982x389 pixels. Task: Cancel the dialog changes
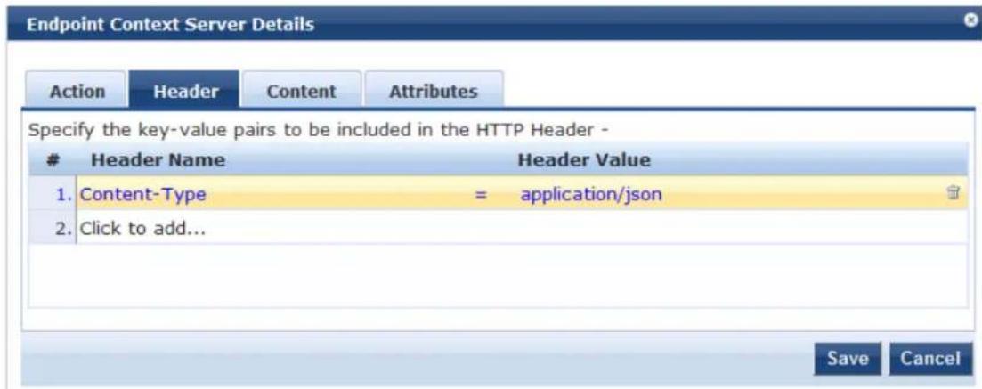click(930, 359)
